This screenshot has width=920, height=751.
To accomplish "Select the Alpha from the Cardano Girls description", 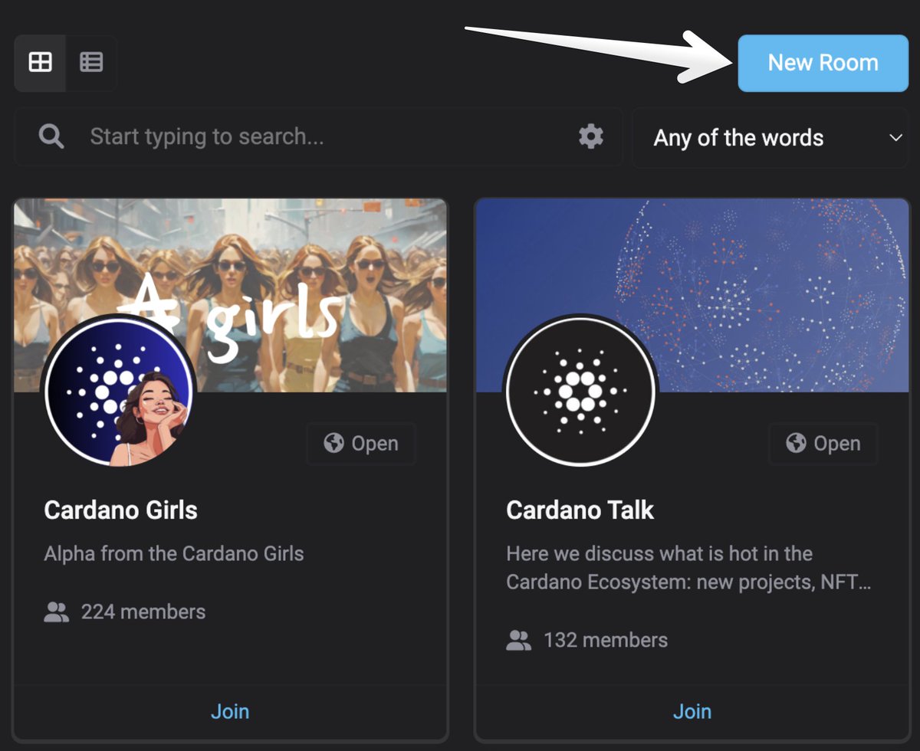I will point(174,553).
